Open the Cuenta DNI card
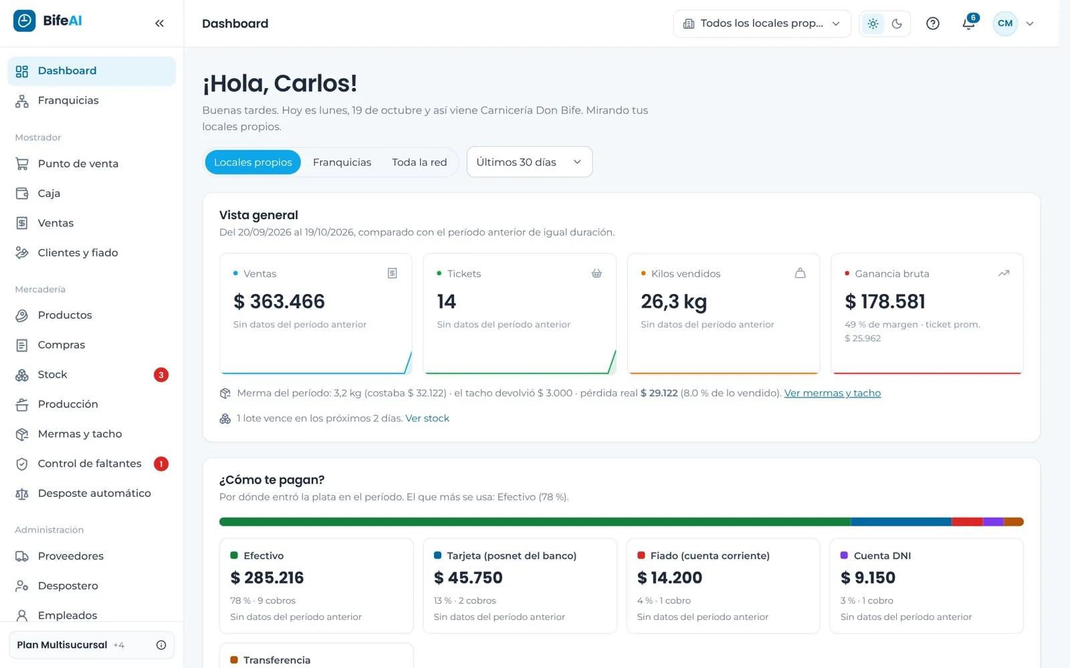 pos(926,586)
